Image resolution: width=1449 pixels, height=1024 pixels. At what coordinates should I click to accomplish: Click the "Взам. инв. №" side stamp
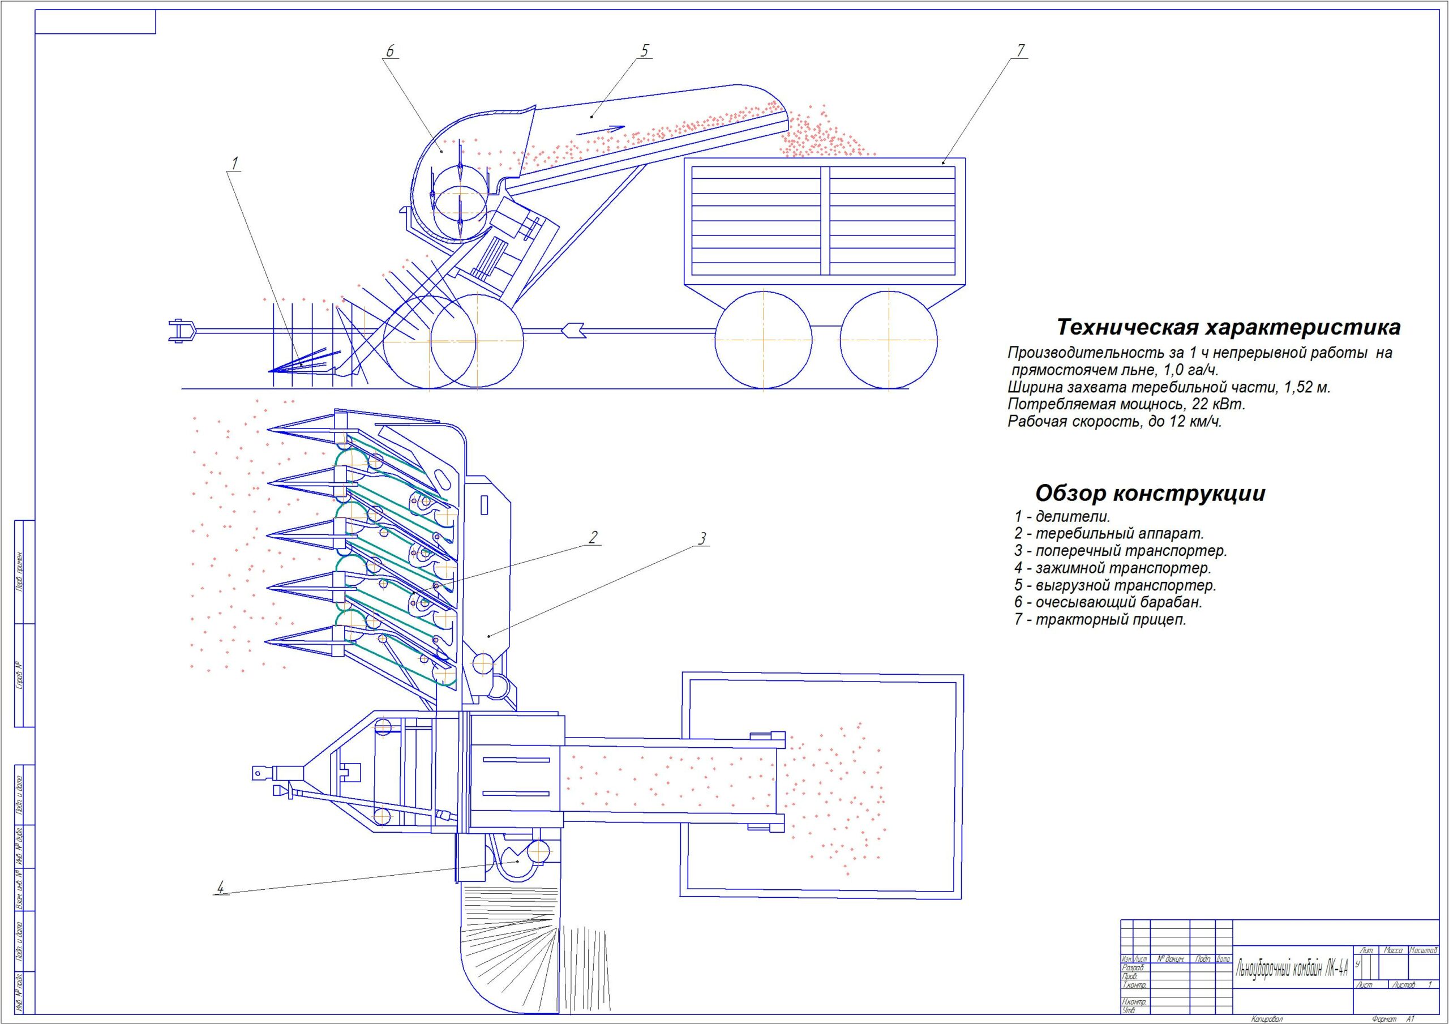(x=20, y=889)
